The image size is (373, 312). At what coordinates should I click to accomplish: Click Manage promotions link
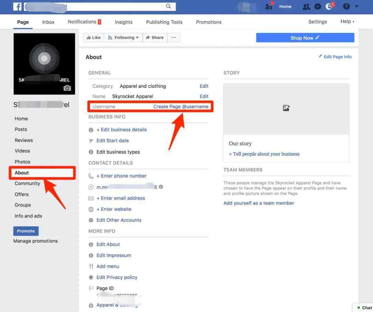click(36, 241)
